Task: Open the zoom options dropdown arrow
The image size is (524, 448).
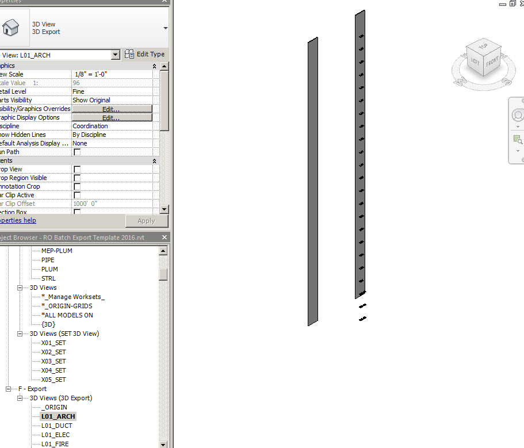Action: [518, 151]
